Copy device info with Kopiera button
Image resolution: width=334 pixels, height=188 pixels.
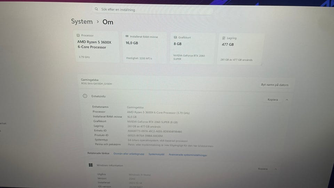pyautogui.click(x=273, y=100)
